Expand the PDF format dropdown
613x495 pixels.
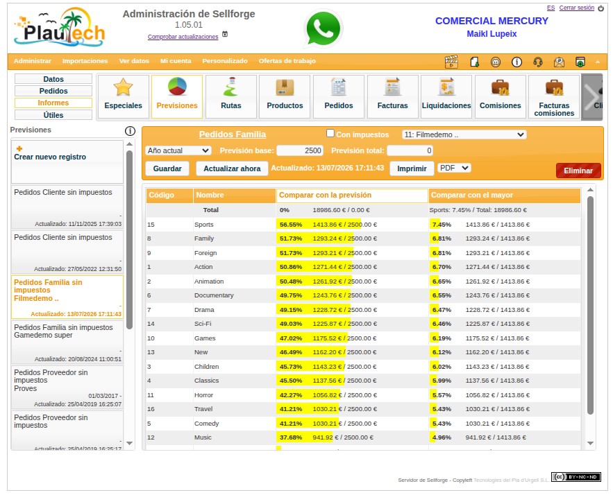coord(454,168)
